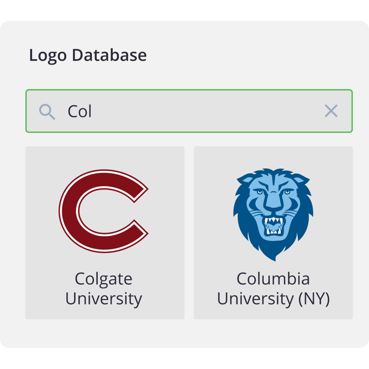
Task: Click the Columbia University (NY) label text
Action: [273, 288]
